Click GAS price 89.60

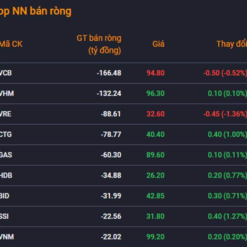click(156, 155)
